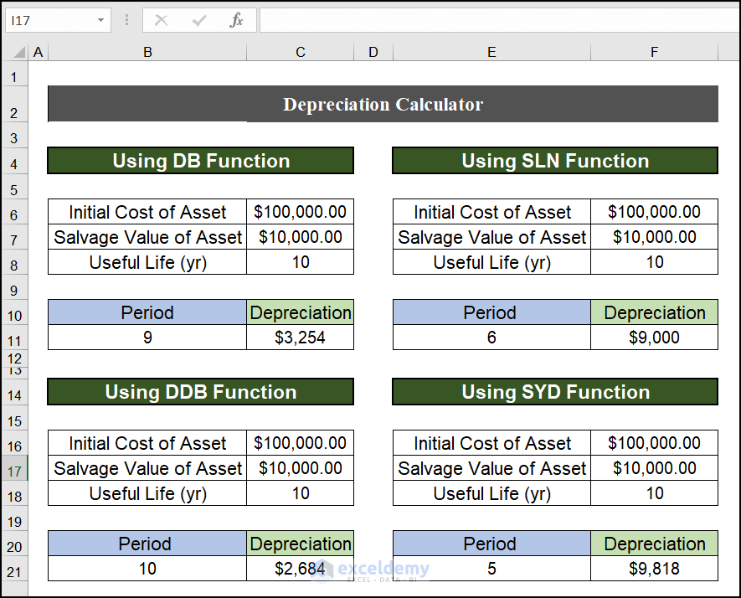Select DDB useful life value 10
This screenshot has width=741, height=598.
coord(300,493)
